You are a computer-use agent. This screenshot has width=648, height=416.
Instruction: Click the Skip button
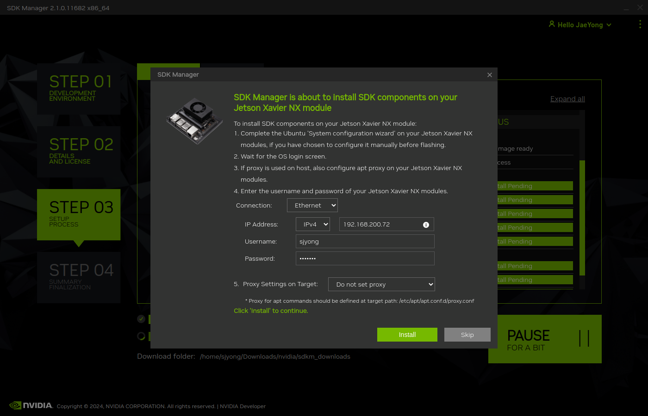(x=467, y=335)
